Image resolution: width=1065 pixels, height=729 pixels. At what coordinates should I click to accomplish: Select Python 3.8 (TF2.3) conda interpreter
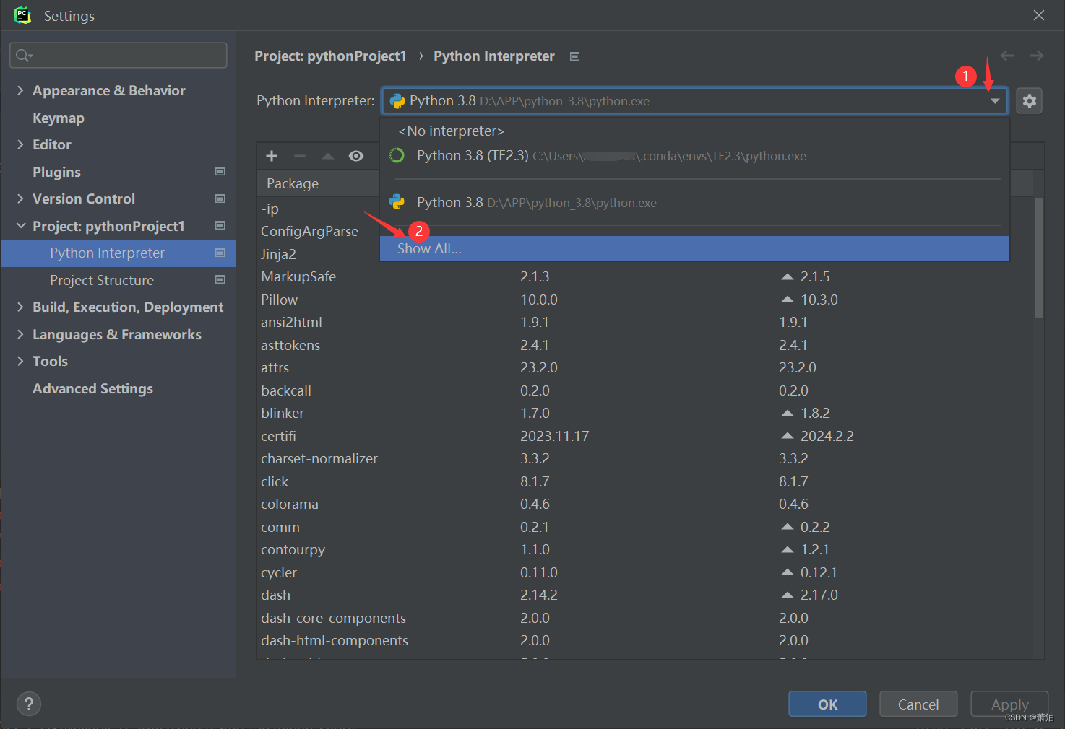point(694,156)
